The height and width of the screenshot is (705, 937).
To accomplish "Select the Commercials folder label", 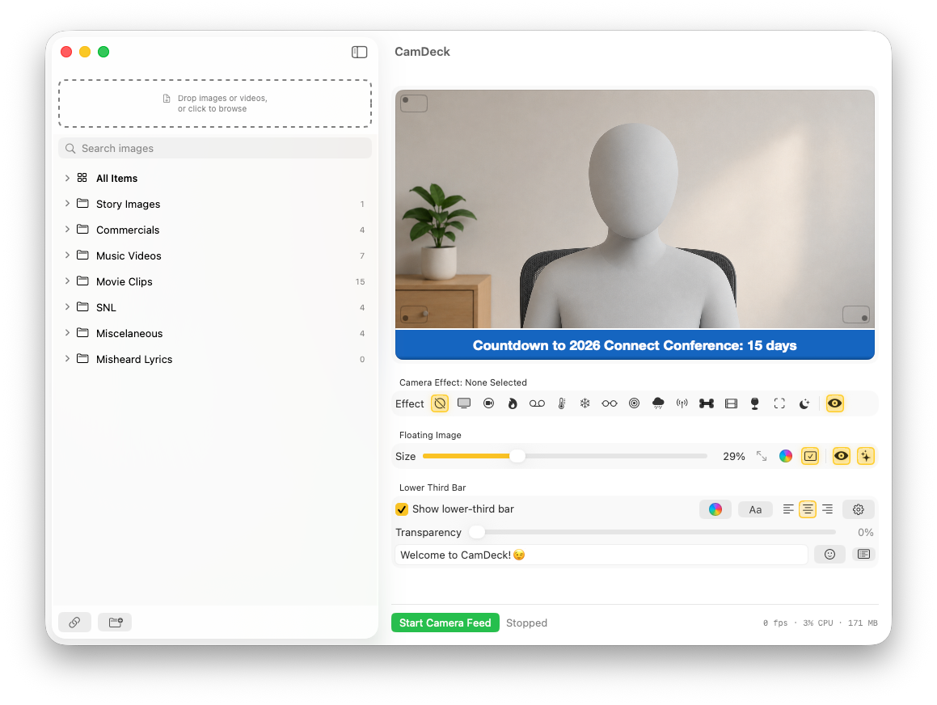I will pos(128,230).
